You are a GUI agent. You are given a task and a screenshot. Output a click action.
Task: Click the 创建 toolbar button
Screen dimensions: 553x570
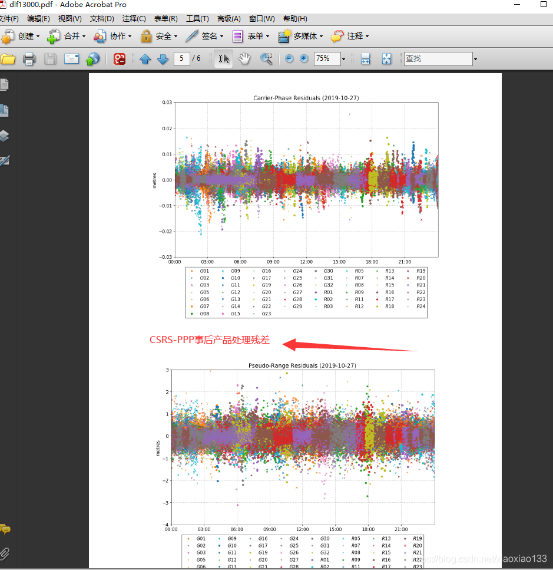(x=18, y=37)
